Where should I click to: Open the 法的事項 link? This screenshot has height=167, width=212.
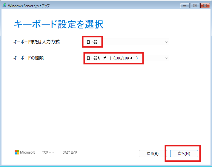click(70, 152)
